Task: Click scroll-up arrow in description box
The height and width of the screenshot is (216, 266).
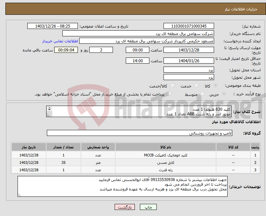Action: pos(49,107)
